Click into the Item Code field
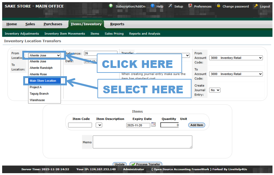274x175 pixels. (x=80, y=125)
